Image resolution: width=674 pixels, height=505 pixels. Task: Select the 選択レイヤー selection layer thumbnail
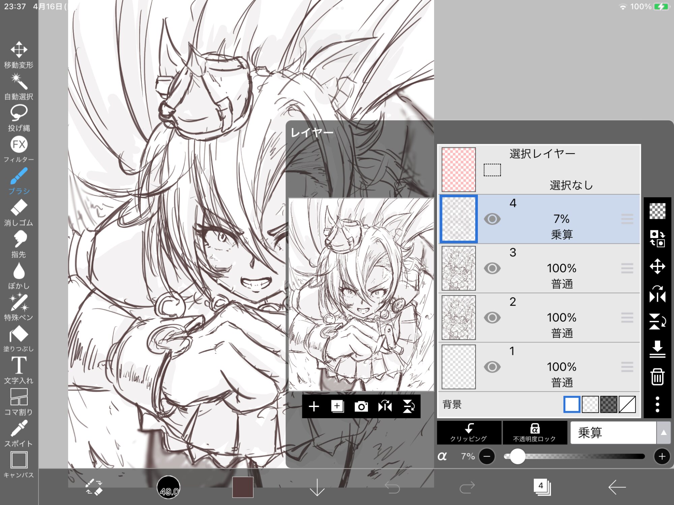[459, 170]
